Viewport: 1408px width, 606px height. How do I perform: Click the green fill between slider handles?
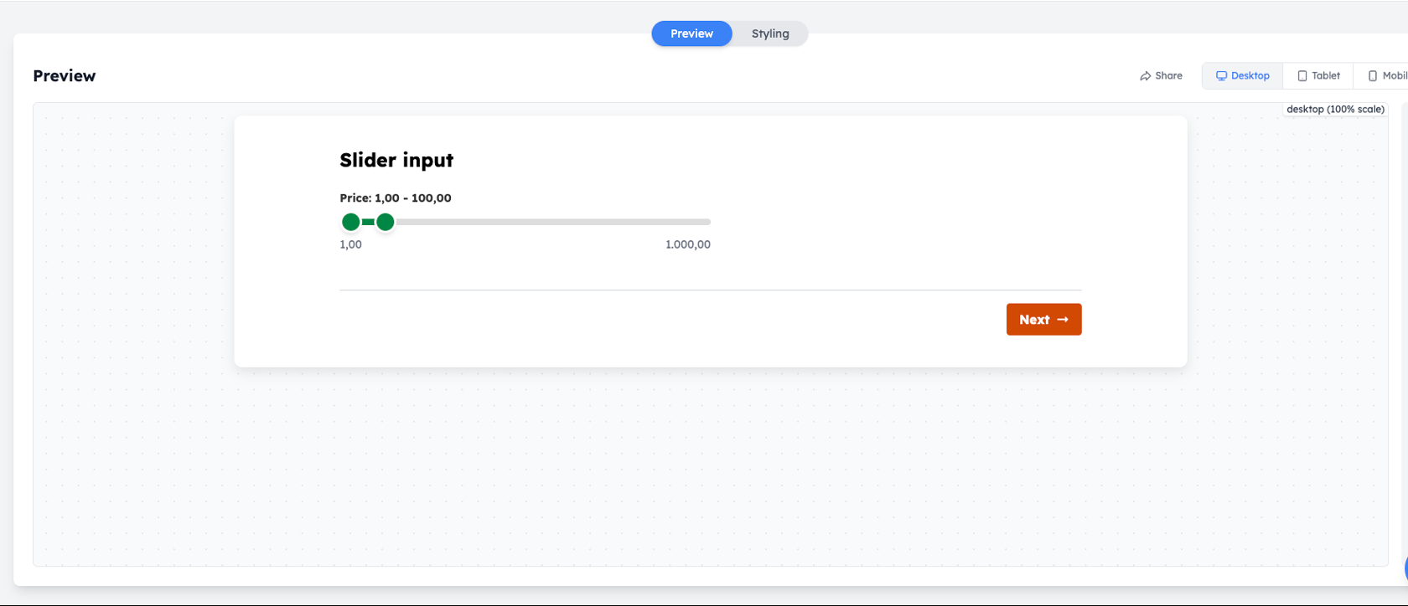368,222
